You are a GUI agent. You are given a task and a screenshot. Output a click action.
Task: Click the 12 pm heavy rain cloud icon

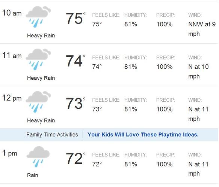[38, 102]
